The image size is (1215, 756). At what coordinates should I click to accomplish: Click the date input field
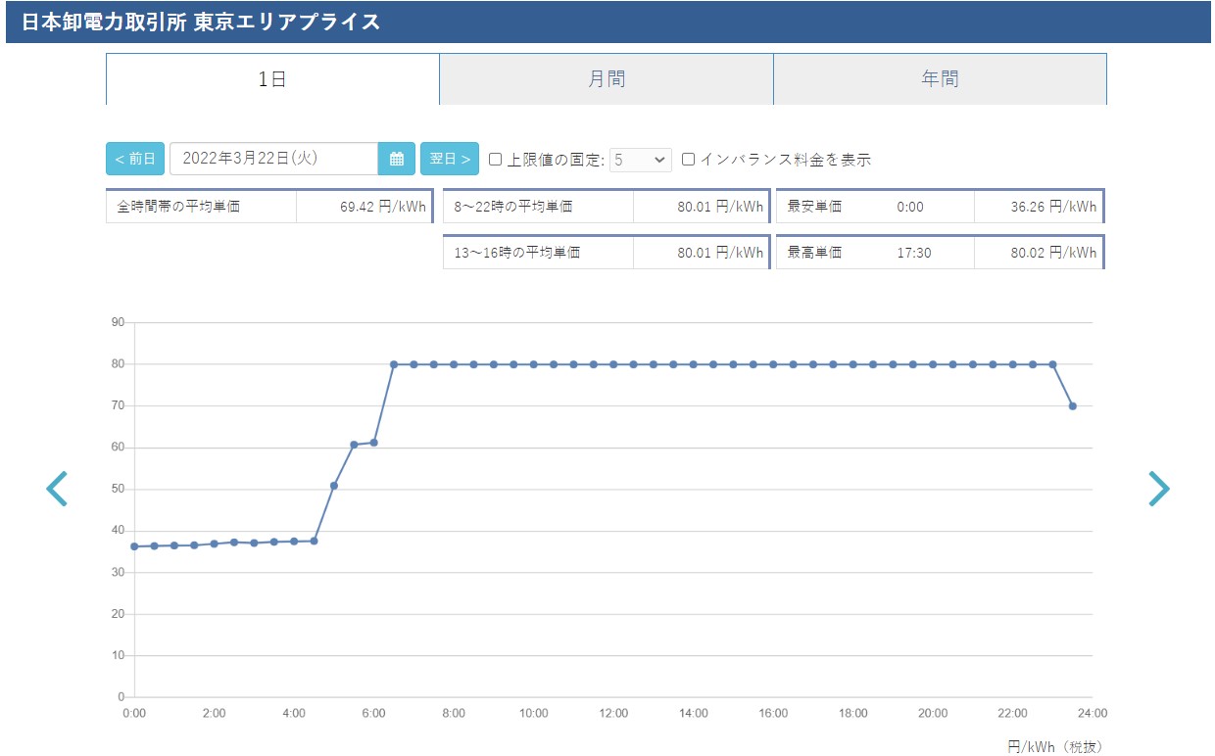[x=273, y=159]
